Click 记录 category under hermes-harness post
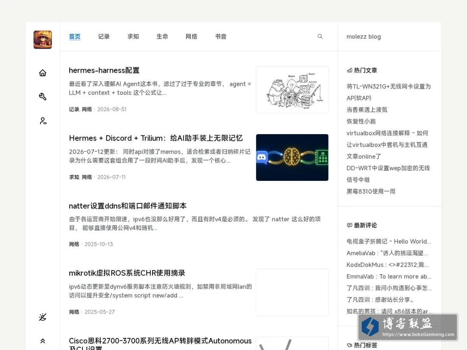Screen dimensions: 467x350 (74, 109)
